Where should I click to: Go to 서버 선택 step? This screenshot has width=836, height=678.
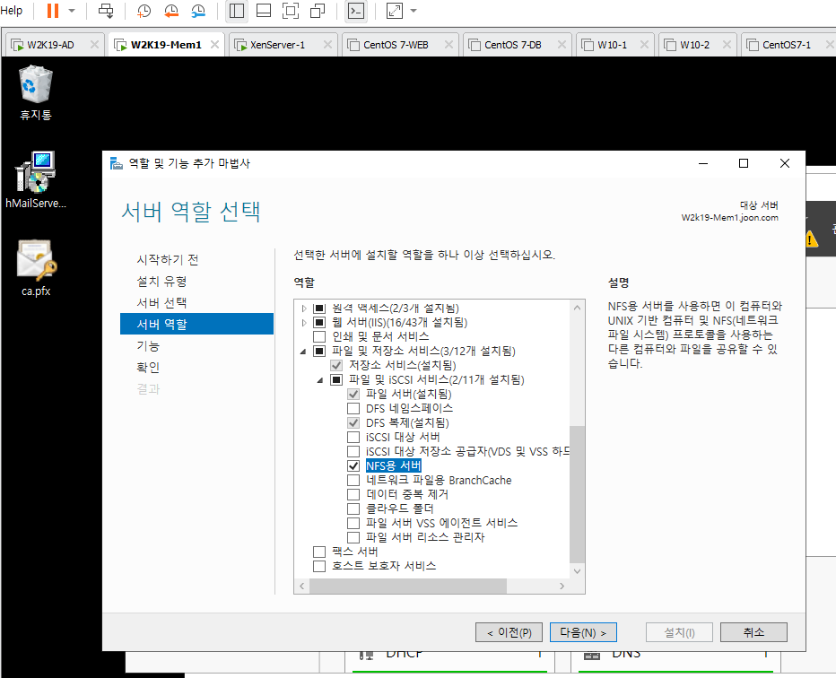161,302
